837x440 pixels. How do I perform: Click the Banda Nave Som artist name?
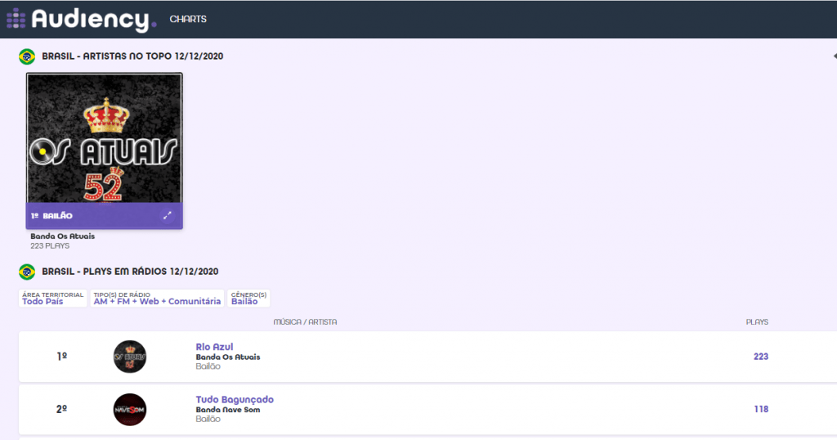228,410
